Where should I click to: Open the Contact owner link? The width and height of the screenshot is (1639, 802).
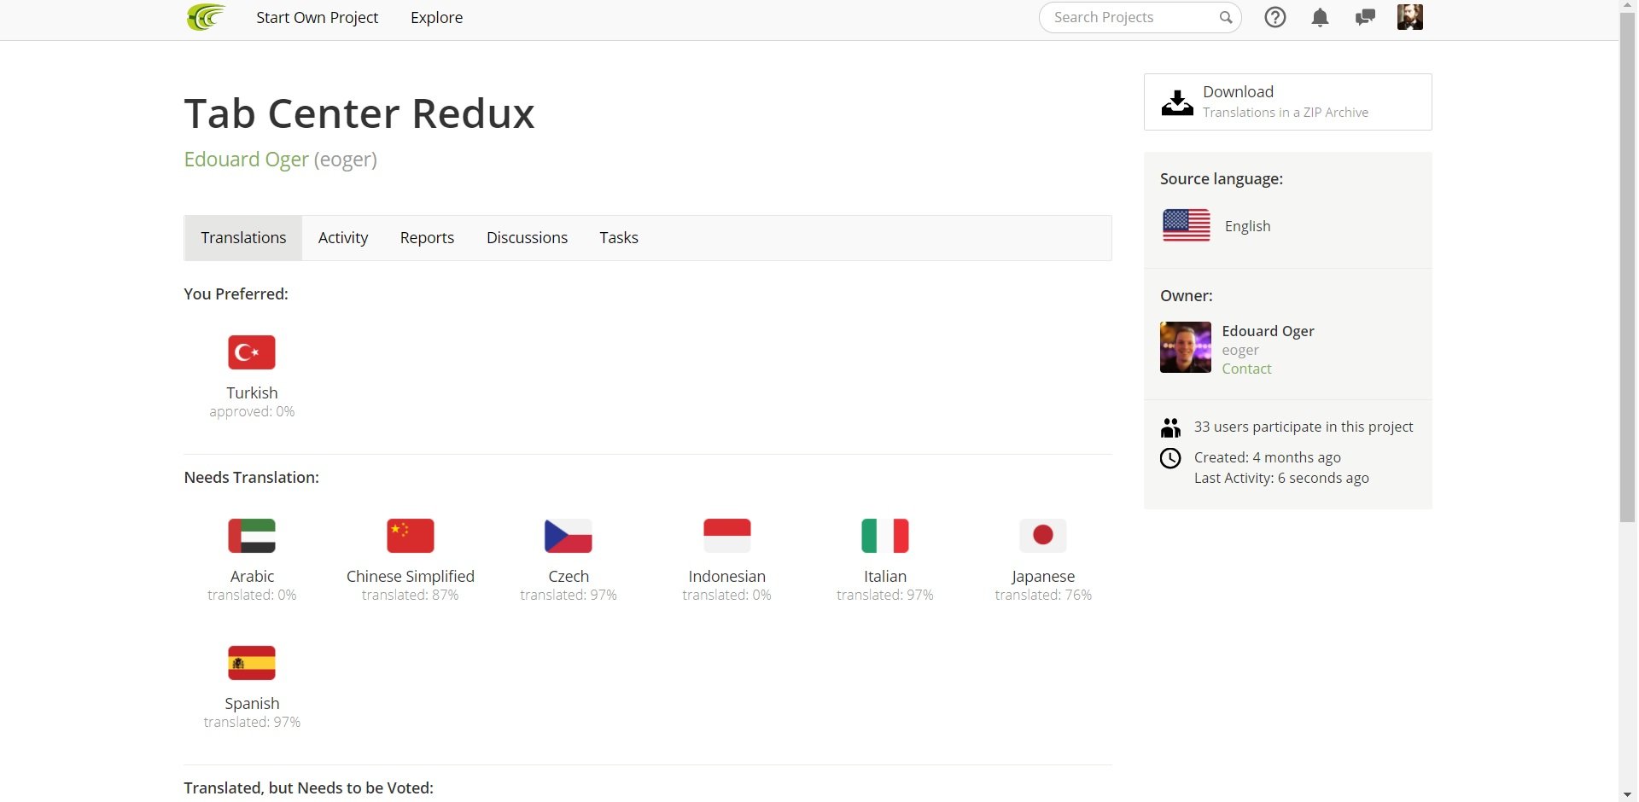click(x=1246, y=369)
